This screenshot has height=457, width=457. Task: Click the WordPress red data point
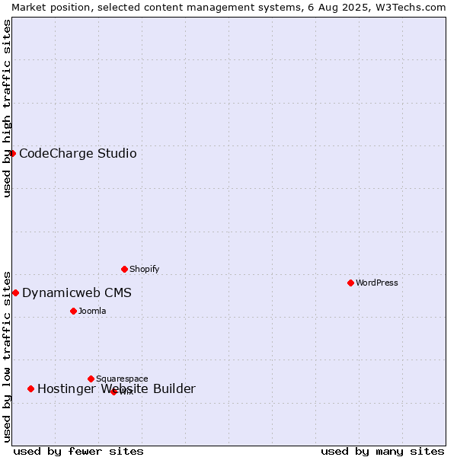pyautogui.click(x=350, y=283)
